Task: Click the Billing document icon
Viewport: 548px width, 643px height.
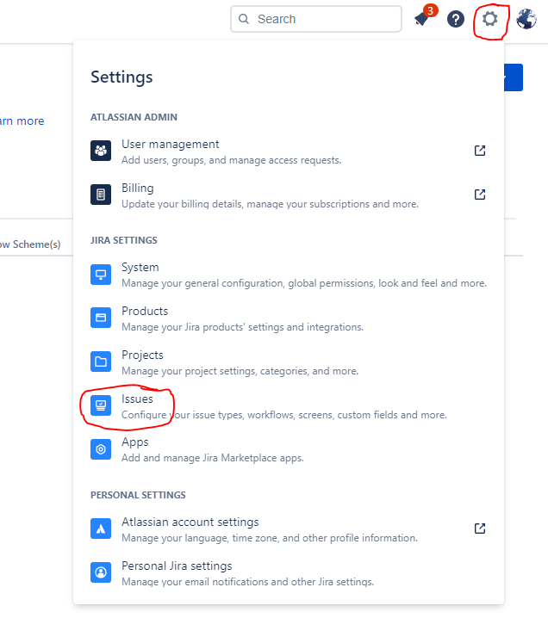Action: [x=101, y=195]
